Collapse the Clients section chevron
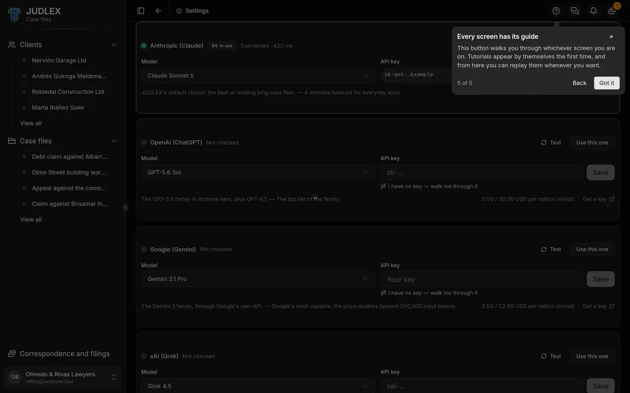This screenshot has height=393, width=630. coord(113,45)
